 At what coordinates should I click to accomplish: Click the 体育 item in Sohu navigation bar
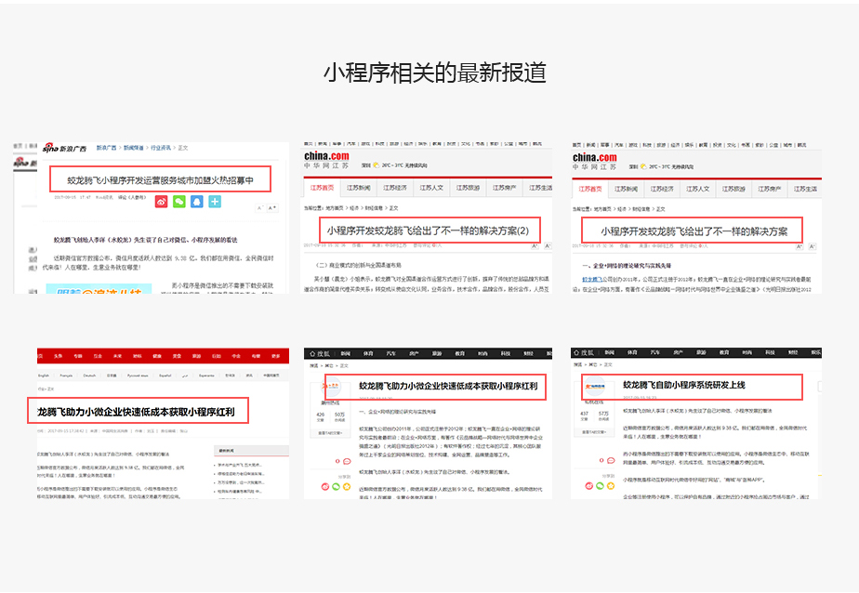click(x=369, y=353)
